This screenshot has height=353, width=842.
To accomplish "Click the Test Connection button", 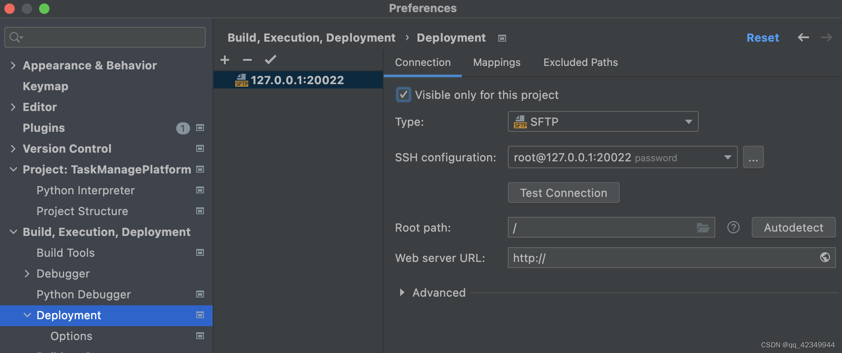I will [x=563, y=193].
